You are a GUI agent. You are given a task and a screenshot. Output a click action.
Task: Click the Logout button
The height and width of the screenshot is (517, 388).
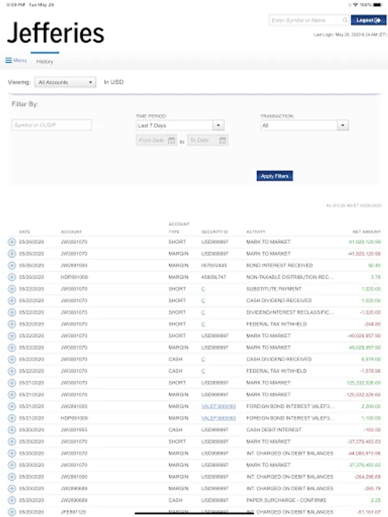(368, 20)
